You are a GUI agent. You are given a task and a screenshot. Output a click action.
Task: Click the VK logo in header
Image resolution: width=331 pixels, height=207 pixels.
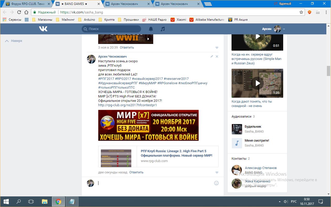coord(43,29)
